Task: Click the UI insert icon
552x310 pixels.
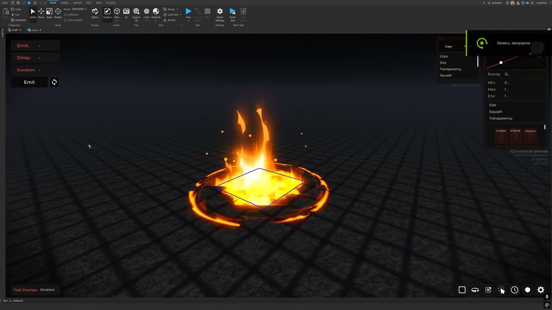Action: coord(126,13)
